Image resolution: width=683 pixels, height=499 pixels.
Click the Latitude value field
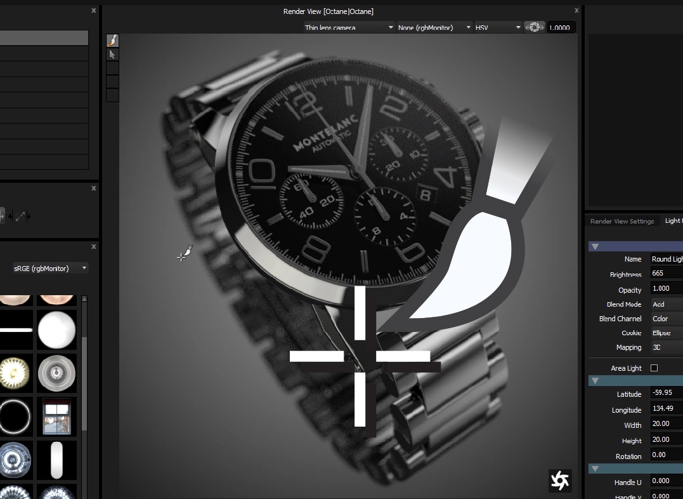point(667,392)
